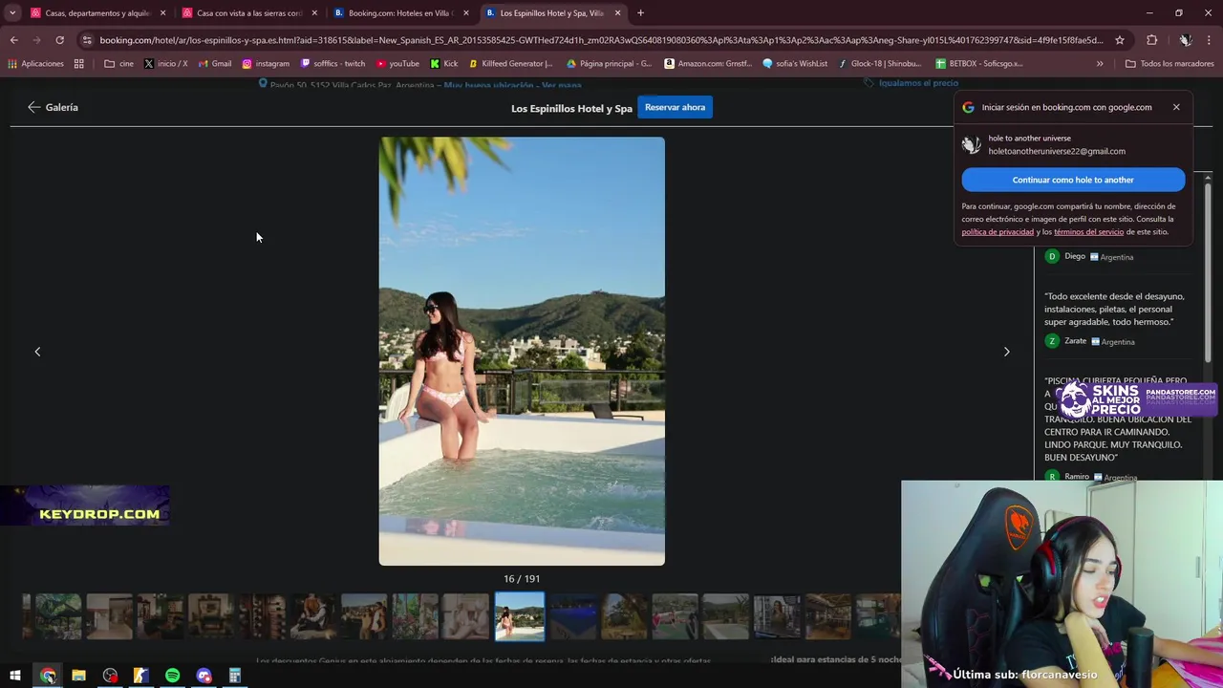The image size is (1223, 688).
Task: Open Gmail bookmark
Action: [x=214, y=64]
